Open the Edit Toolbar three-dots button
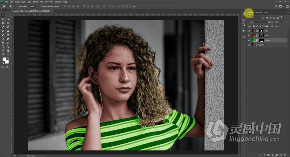The image size is (290, 157). pos(8,54)
